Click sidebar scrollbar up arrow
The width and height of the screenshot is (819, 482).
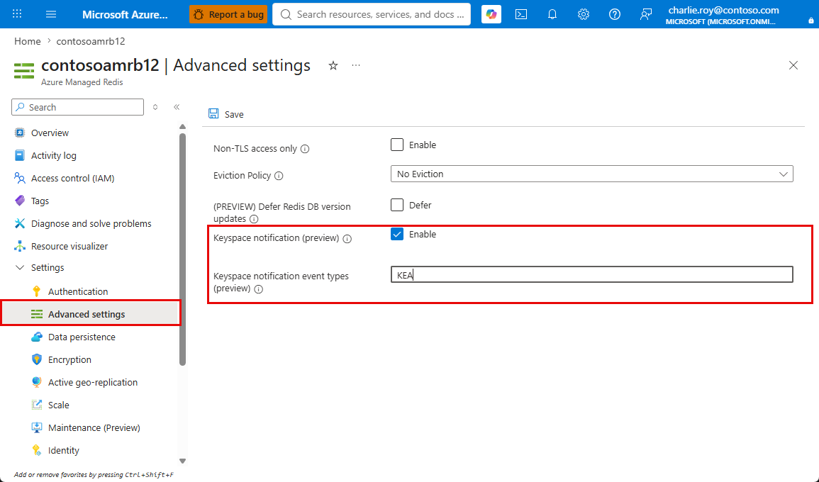182,126
